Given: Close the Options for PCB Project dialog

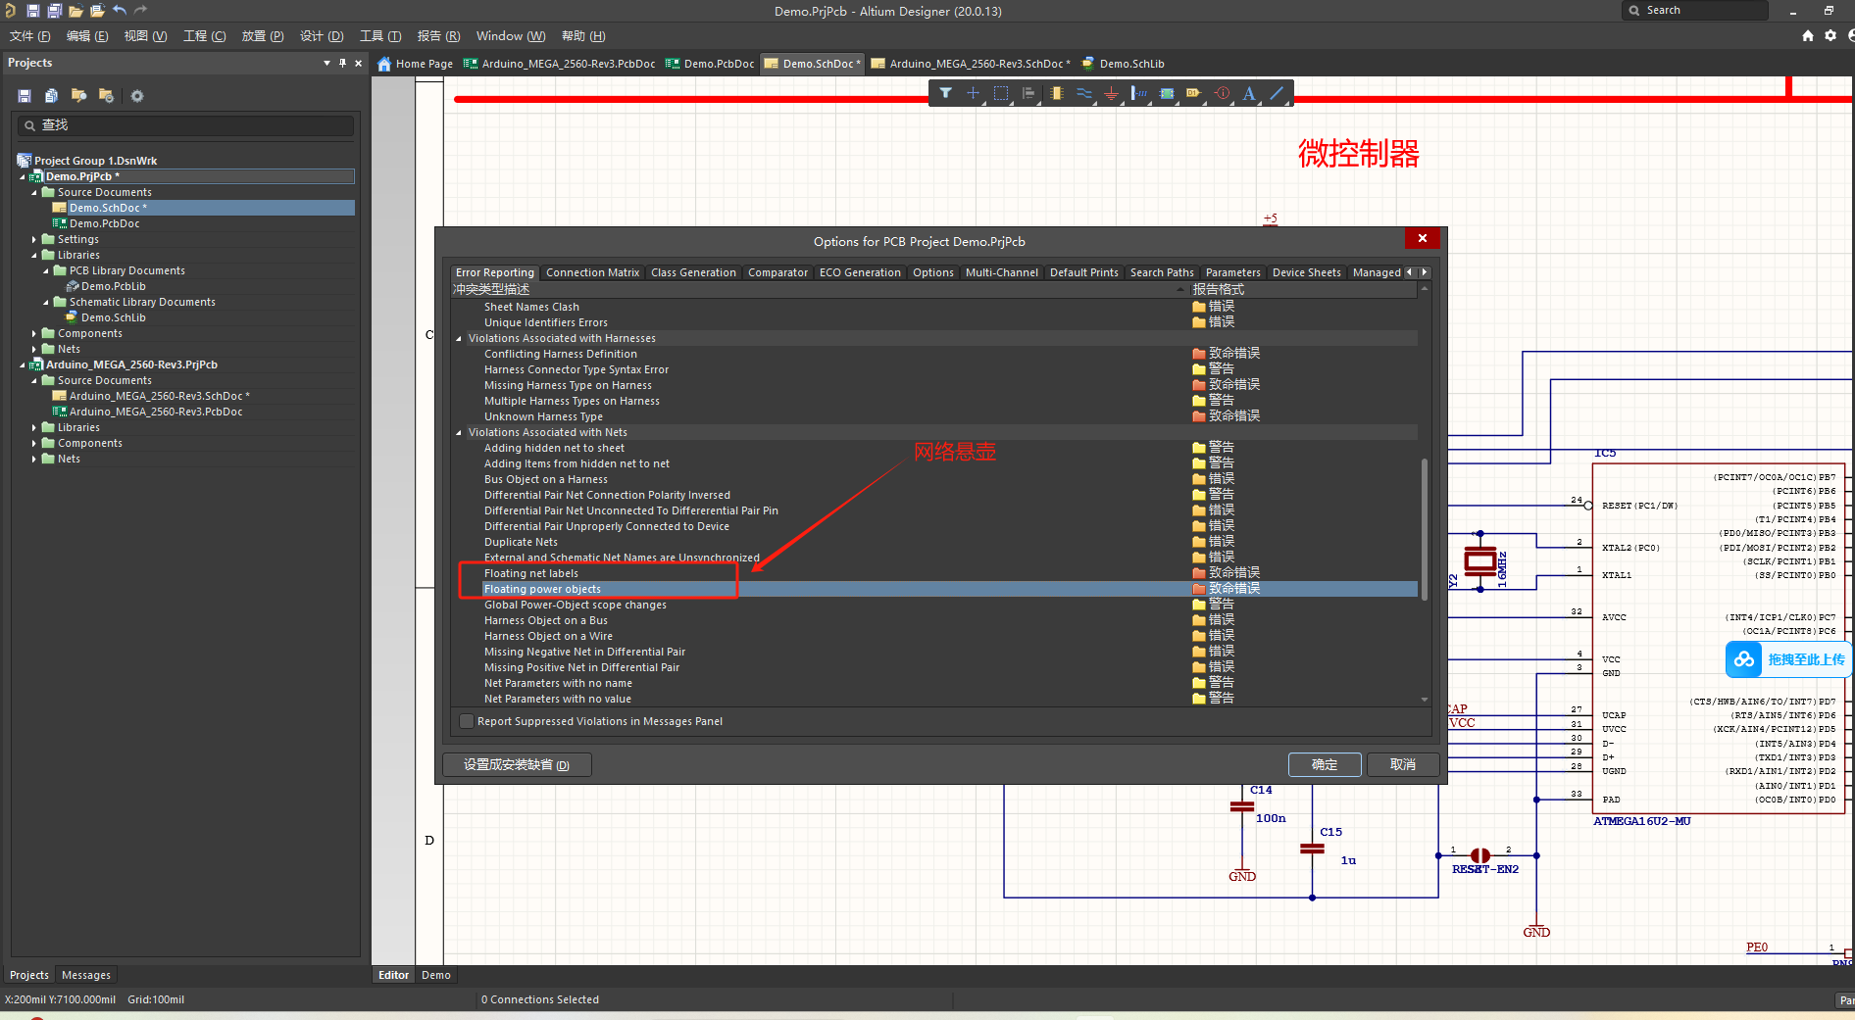Looking at the screenshot, I should (x=1422, y=238).
